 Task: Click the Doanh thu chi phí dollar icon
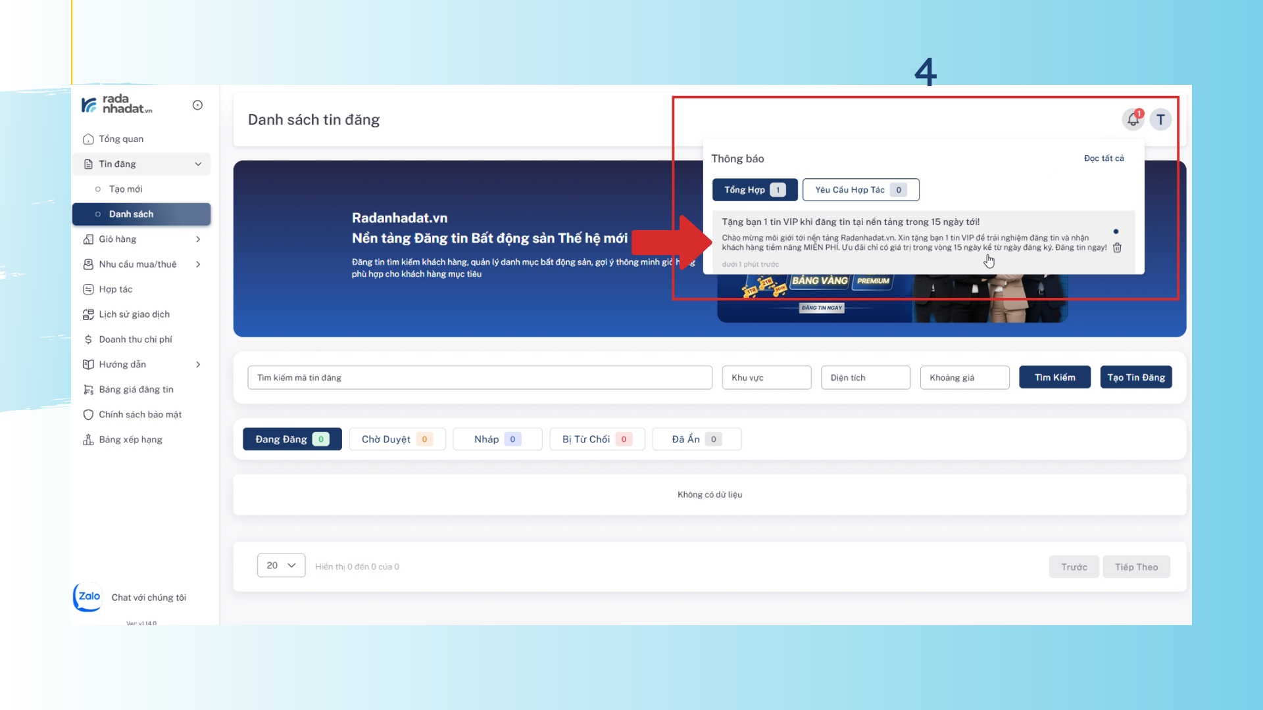(x=88, y=339)
